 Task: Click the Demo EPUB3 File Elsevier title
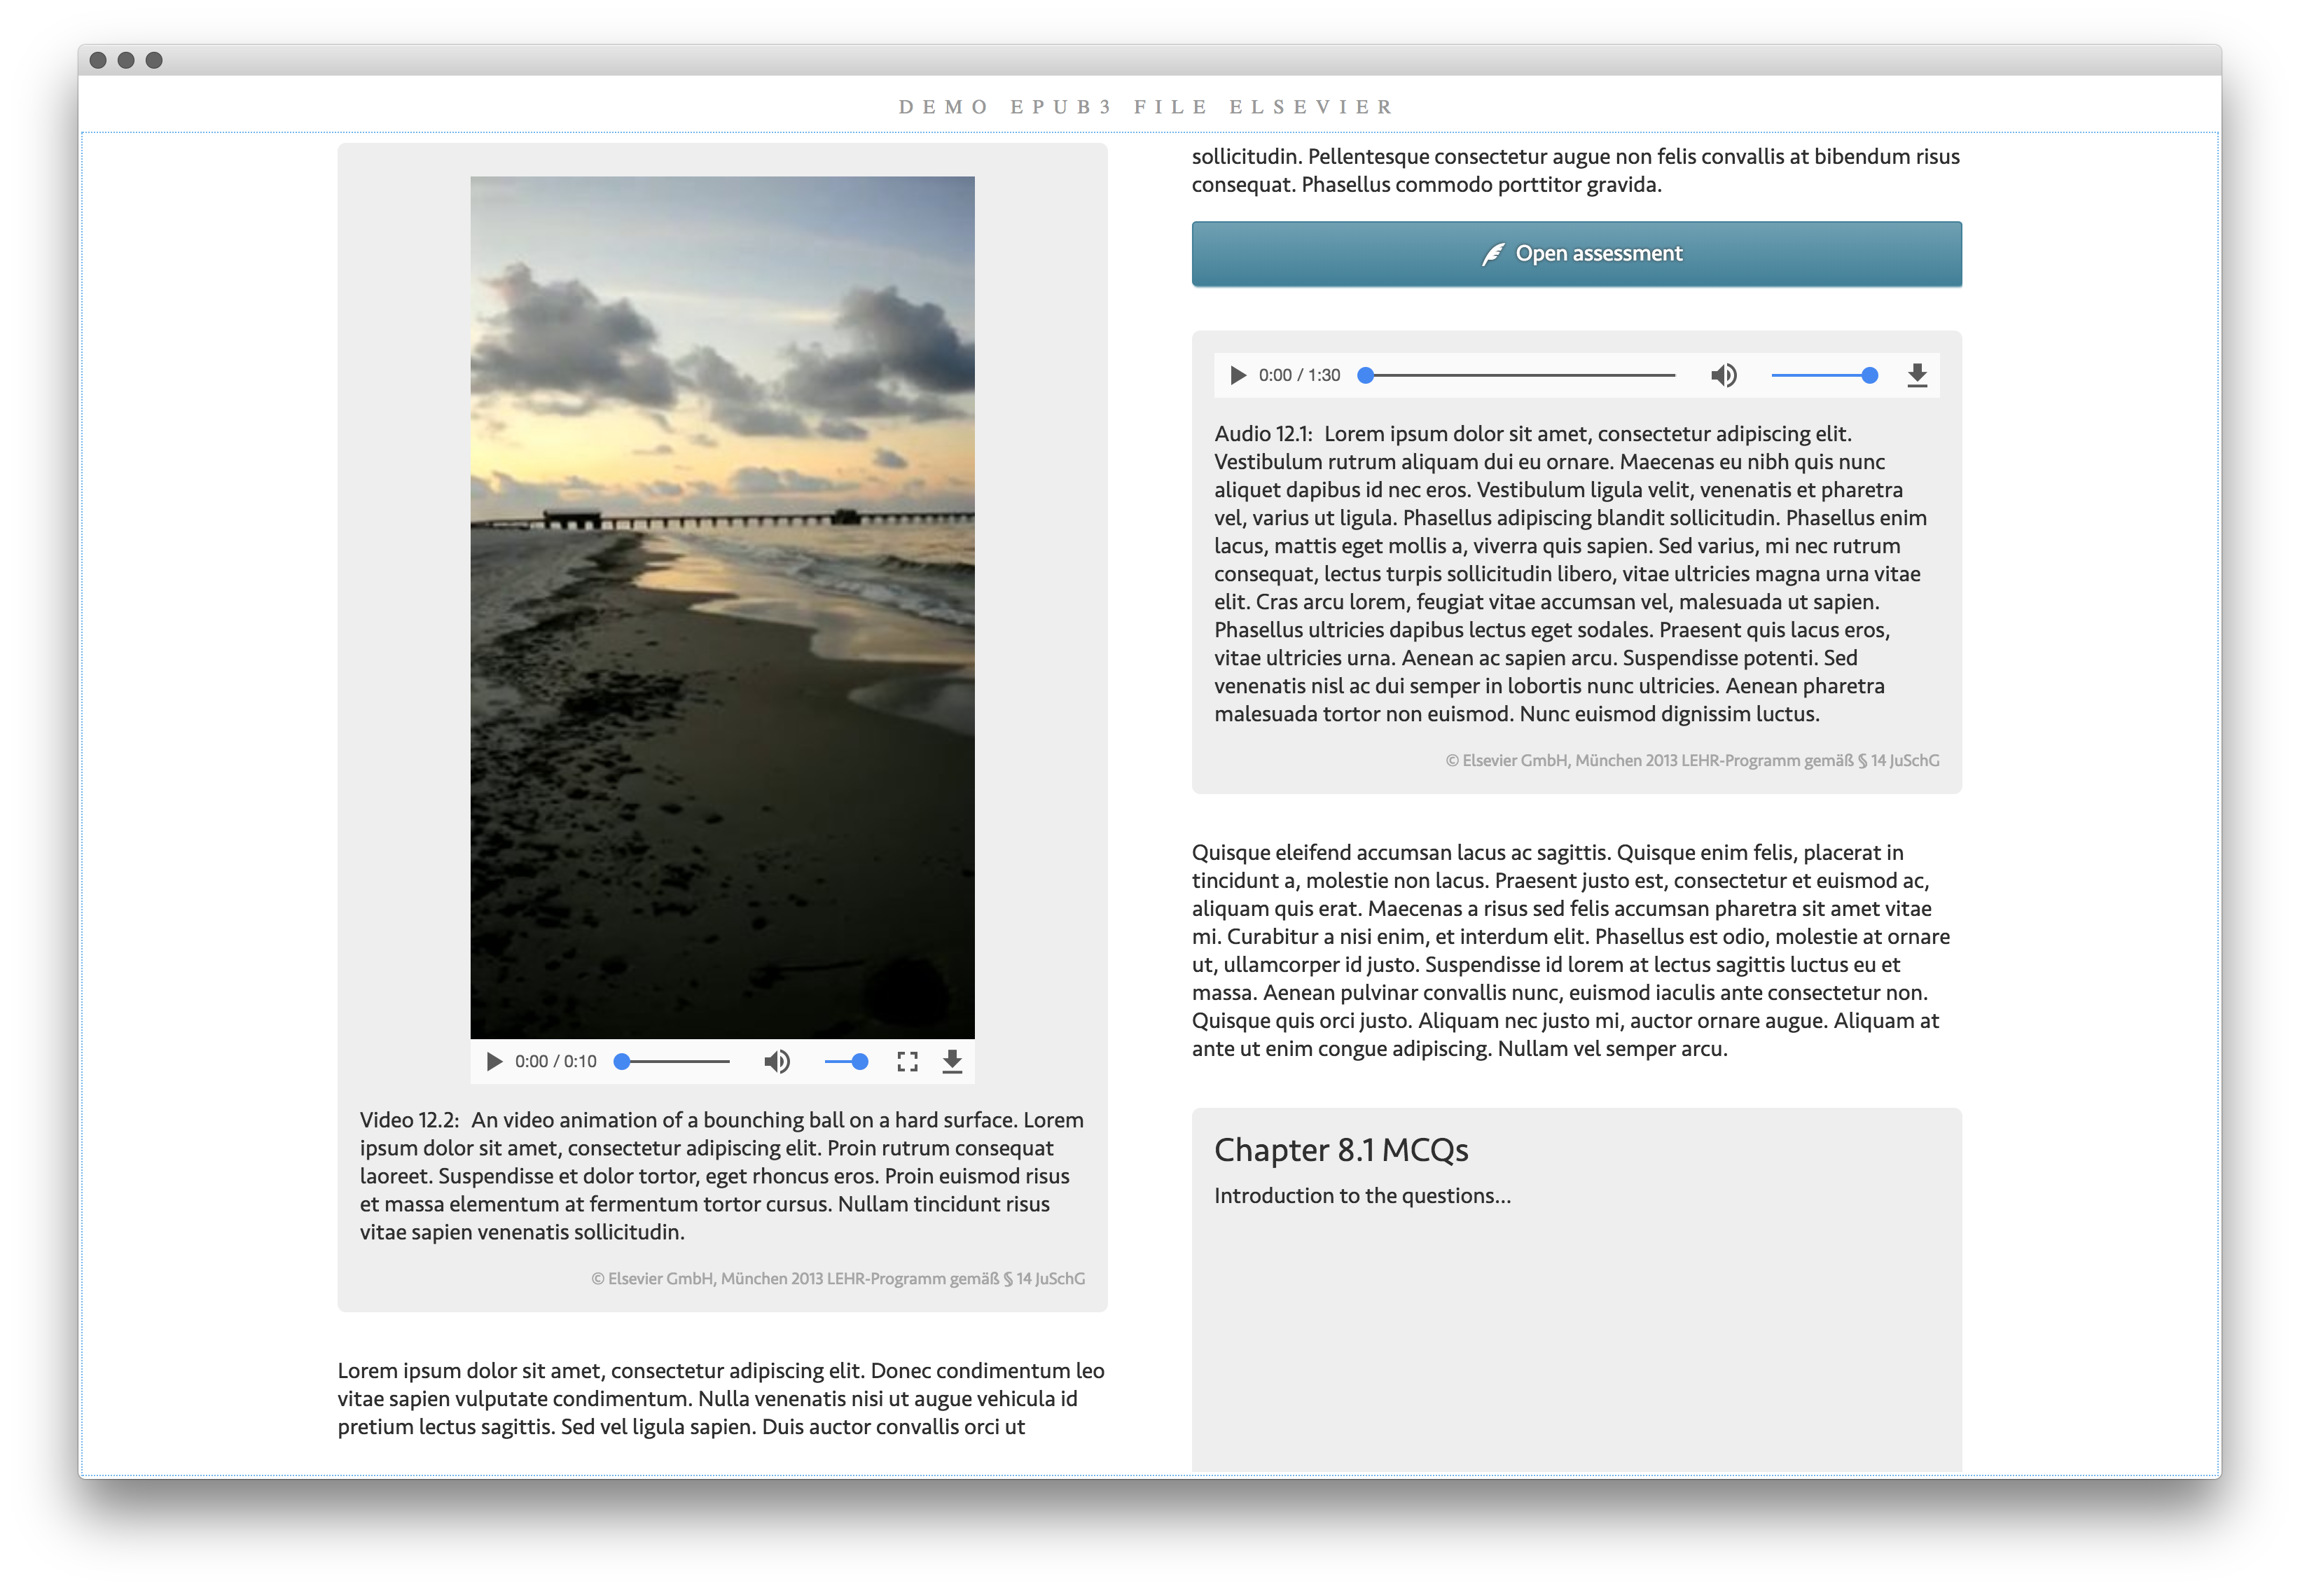[1146, 106]
